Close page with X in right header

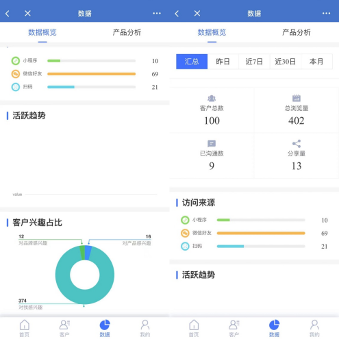click(x=197, y=13)
